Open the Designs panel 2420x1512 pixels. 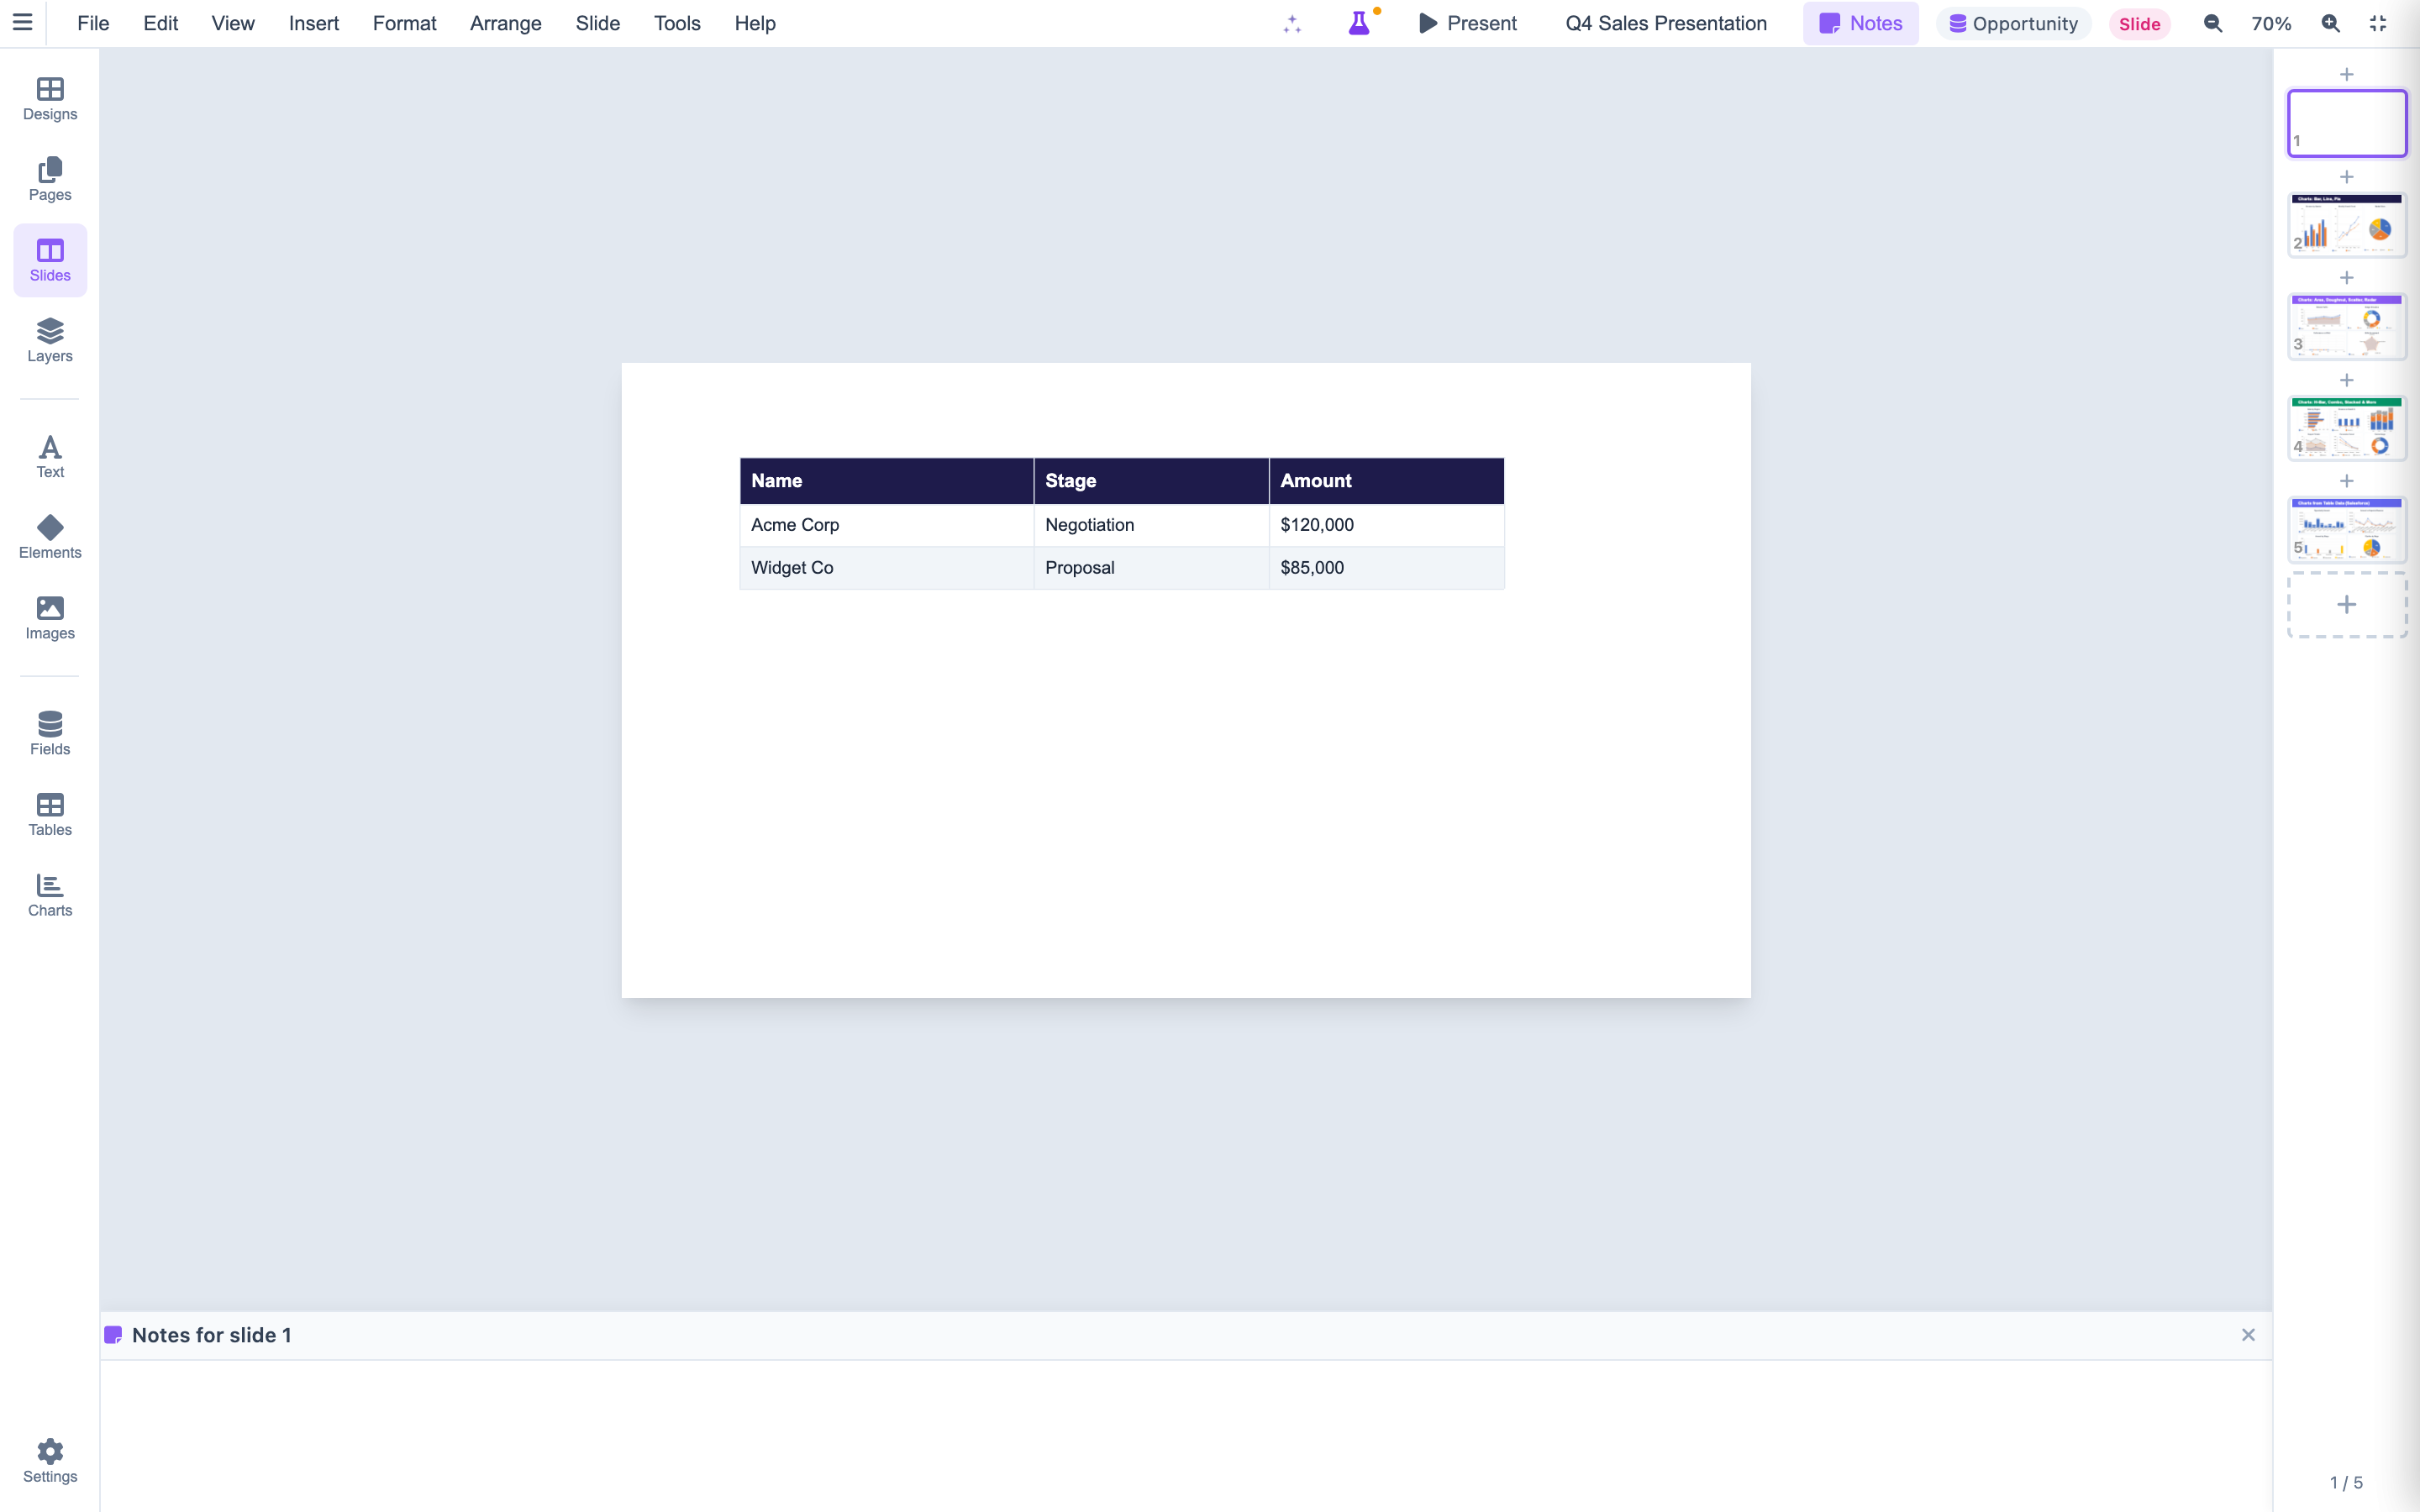49,98
